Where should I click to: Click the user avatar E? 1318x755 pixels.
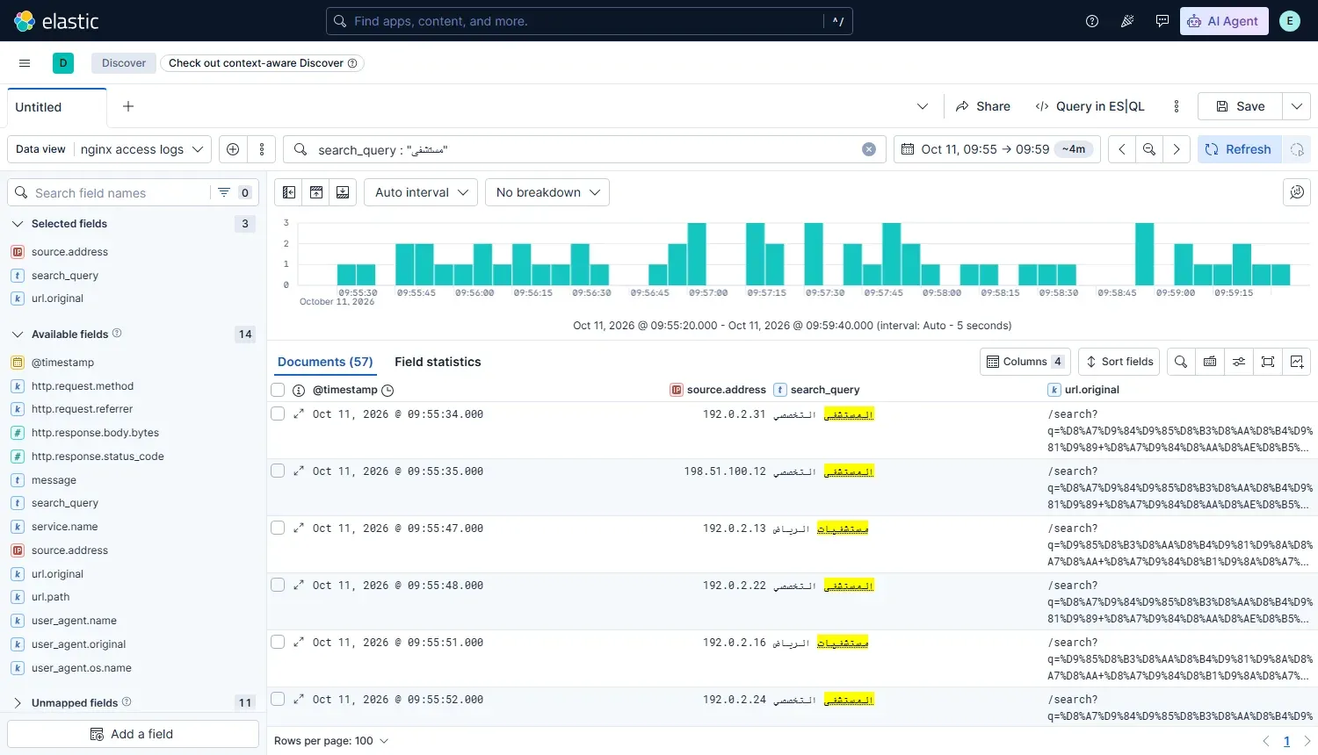click(1290, 21)
